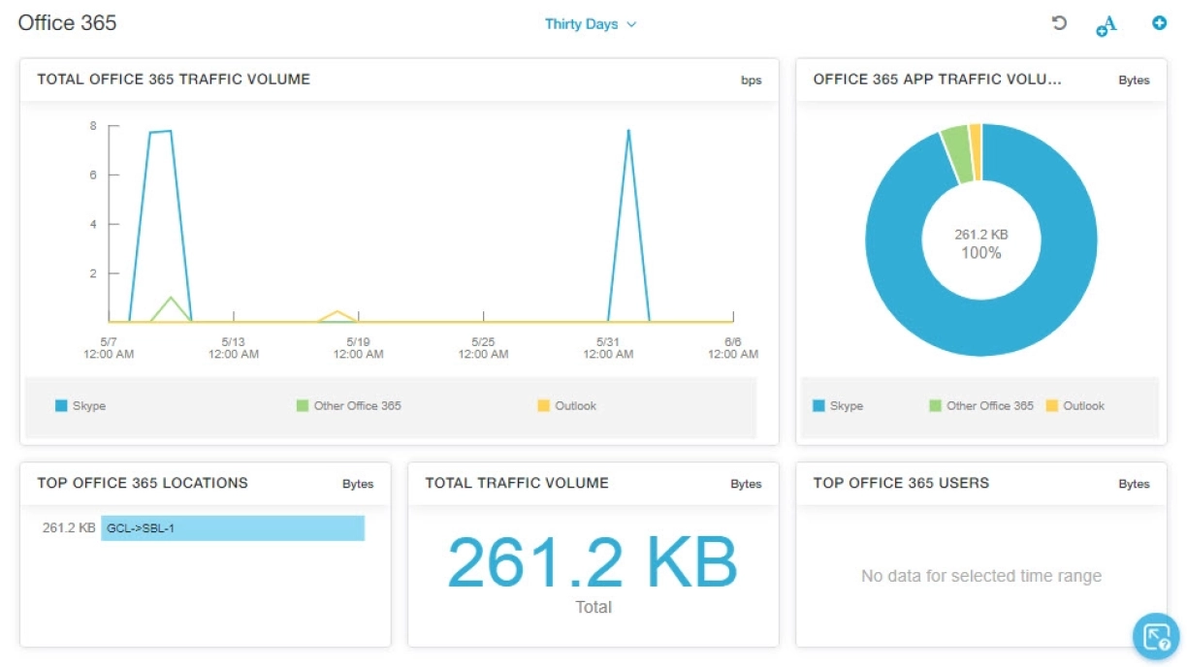Click the 261.2 KB total traffic value
This screenshot has height=667, width=1187.
pyautogui.click(x=592, y=559)
